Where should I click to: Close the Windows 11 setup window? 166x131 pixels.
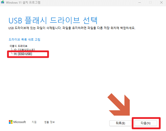click(x=161, y=2)
